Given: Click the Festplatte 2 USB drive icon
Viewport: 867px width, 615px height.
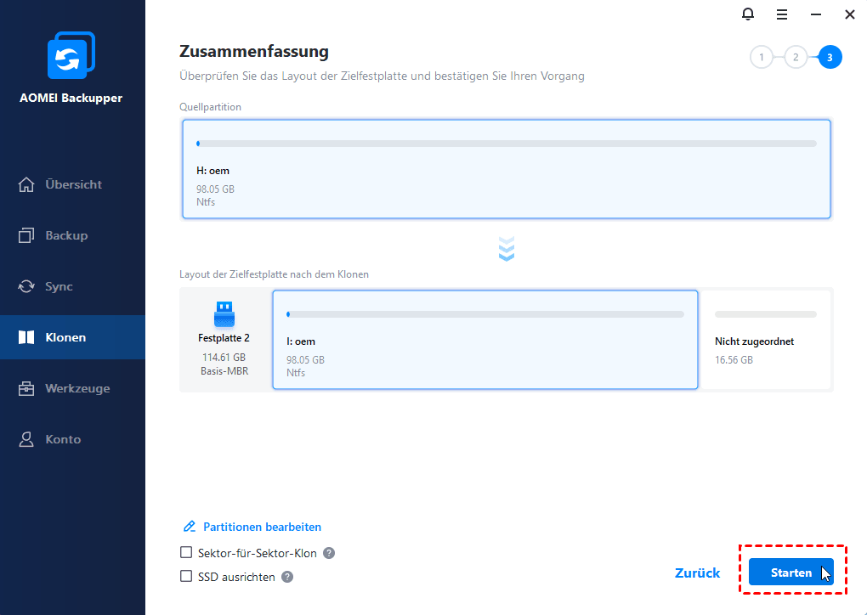Looking at the screenshot, I should click(224, 314).
